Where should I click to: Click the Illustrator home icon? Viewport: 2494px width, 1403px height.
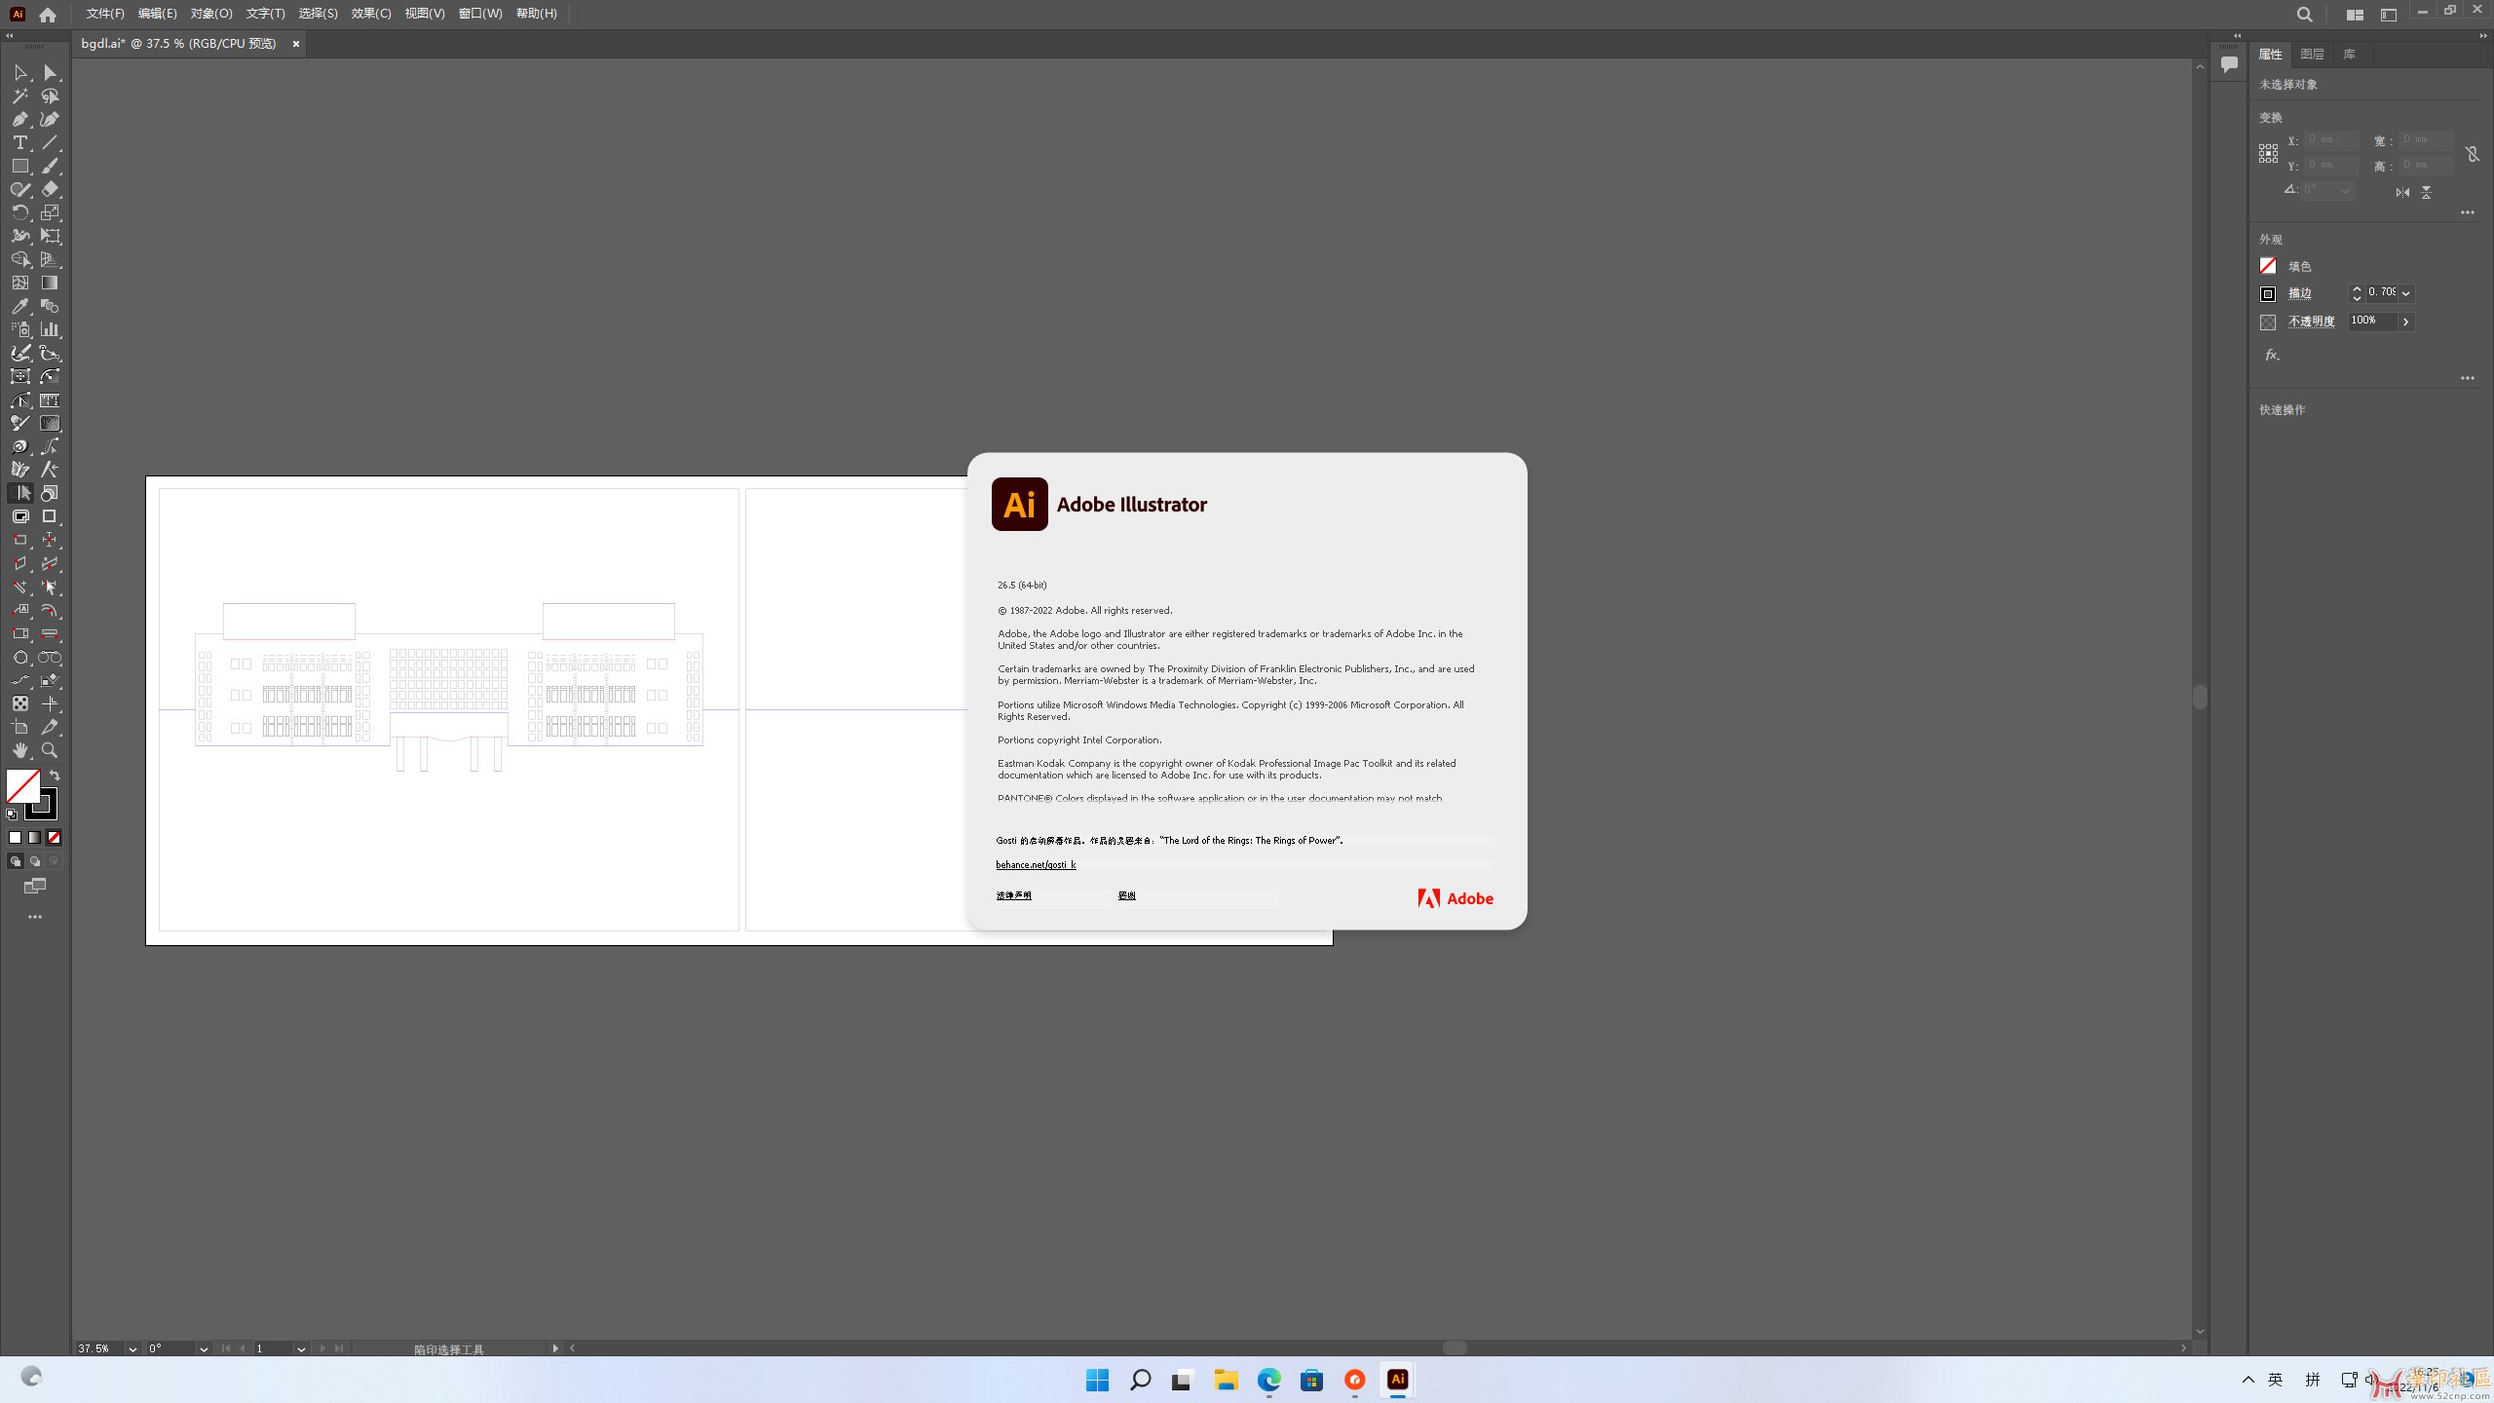(x=48, y=15)
